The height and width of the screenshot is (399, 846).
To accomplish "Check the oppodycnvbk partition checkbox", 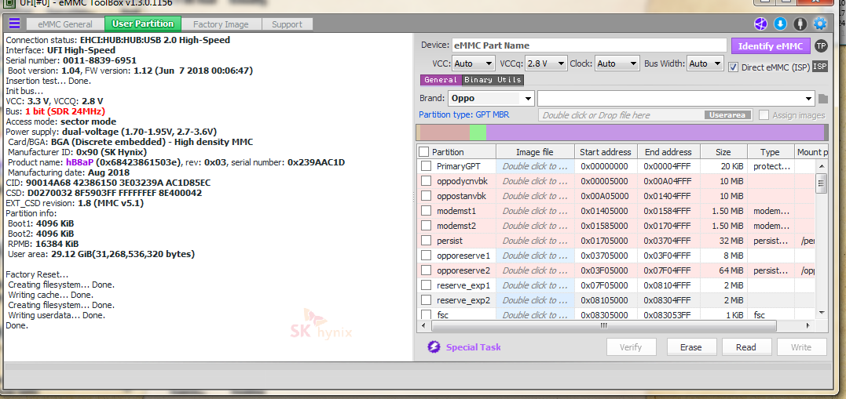I will [427, 181].
